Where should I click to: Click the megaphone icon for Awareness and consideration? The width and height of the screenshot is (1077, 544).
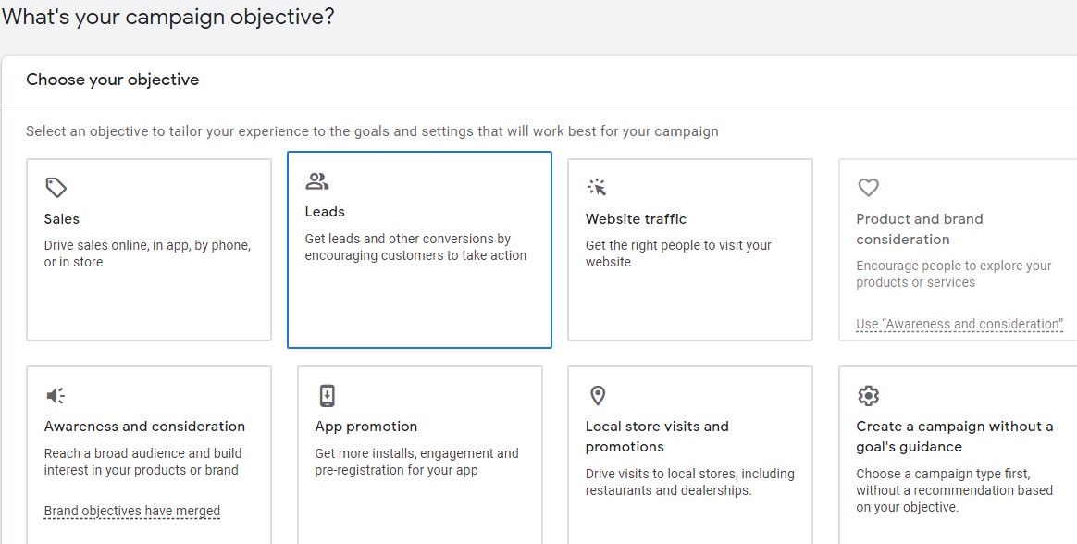pos(56,396)
